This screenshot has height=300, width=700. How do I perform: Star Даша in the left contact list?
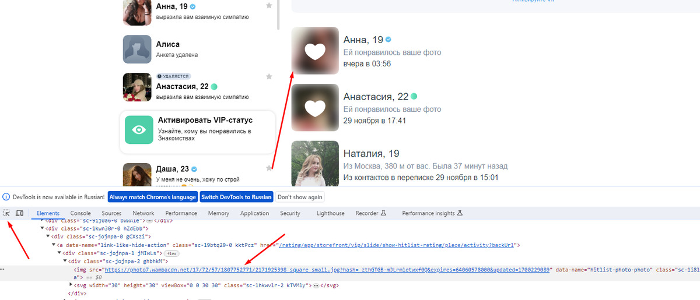coord(269,168)
